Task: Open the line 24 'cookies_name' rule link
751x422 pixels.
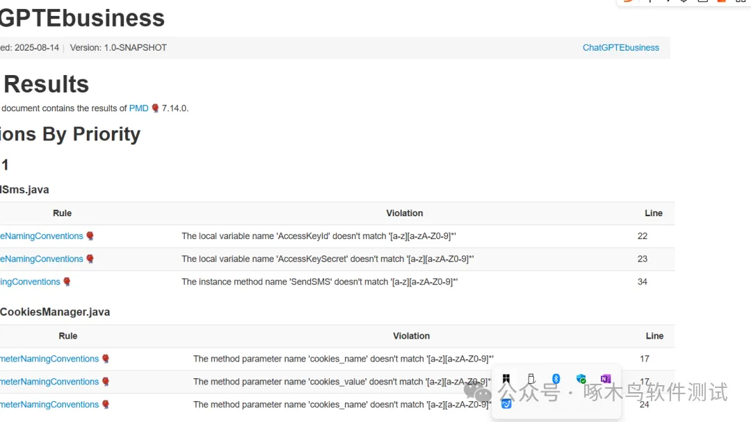Action: click(49, 405)
